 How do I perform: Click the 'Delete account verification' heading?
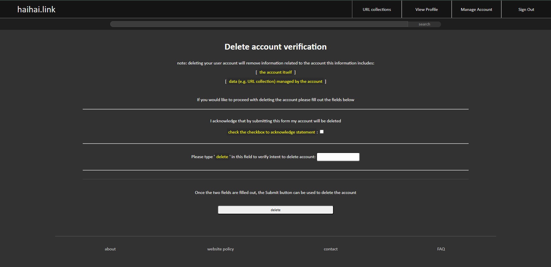[x=275, y=47]
